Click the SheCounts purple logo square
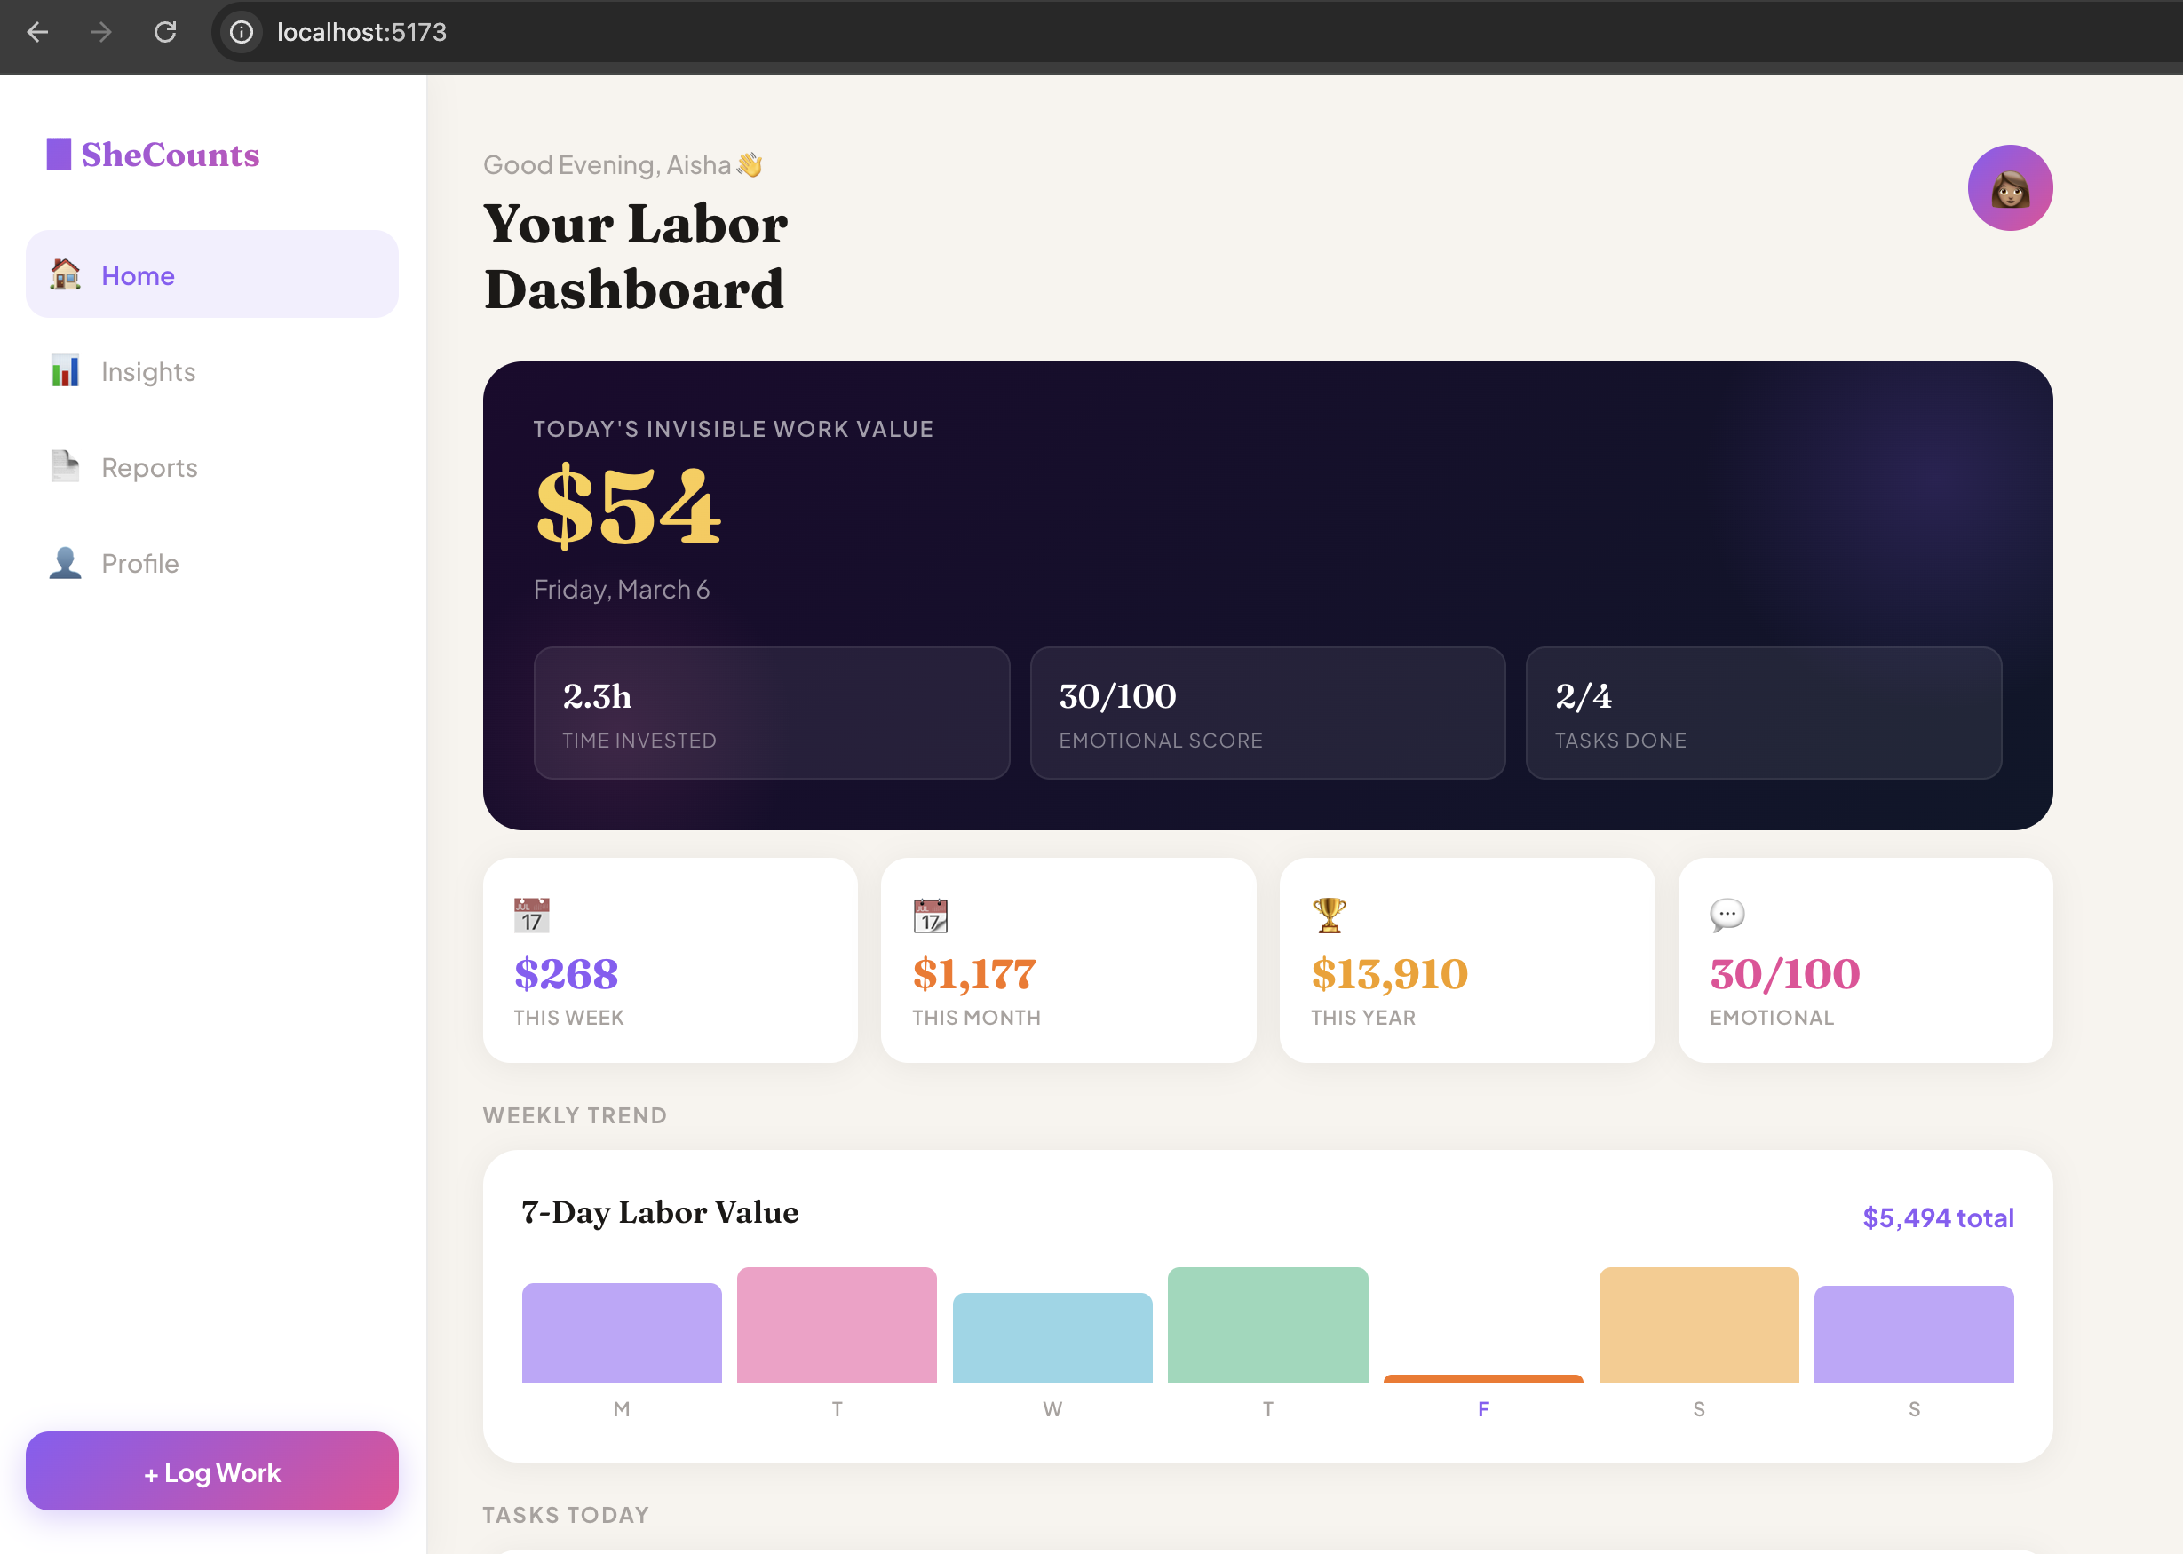 coord(59,154)
